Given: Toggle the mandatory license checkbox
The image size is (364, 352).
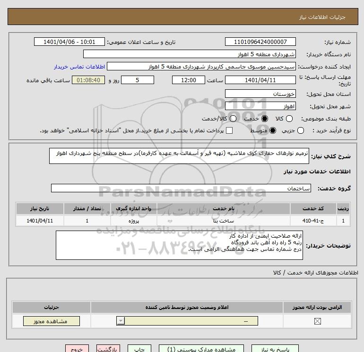Looking at the screenshot, I should click(317, 321).
